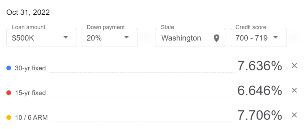Expand the Credit score dropdown arrow
The width and height of the screenshot is (305, 129).
[275, 37]
